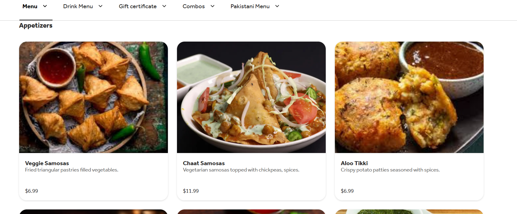Open the Chaat Samosas image

[x=251, y=97]
